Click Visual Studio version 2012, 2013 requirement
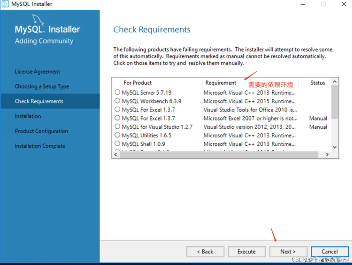This screenshot has width=352, height=265. [x=250, y=127]
